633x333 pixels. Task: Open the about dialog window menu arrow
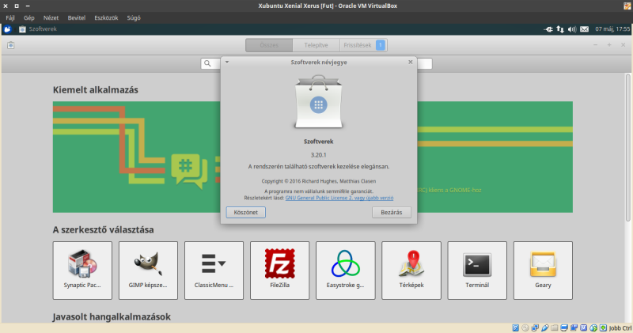click(227, 62)
